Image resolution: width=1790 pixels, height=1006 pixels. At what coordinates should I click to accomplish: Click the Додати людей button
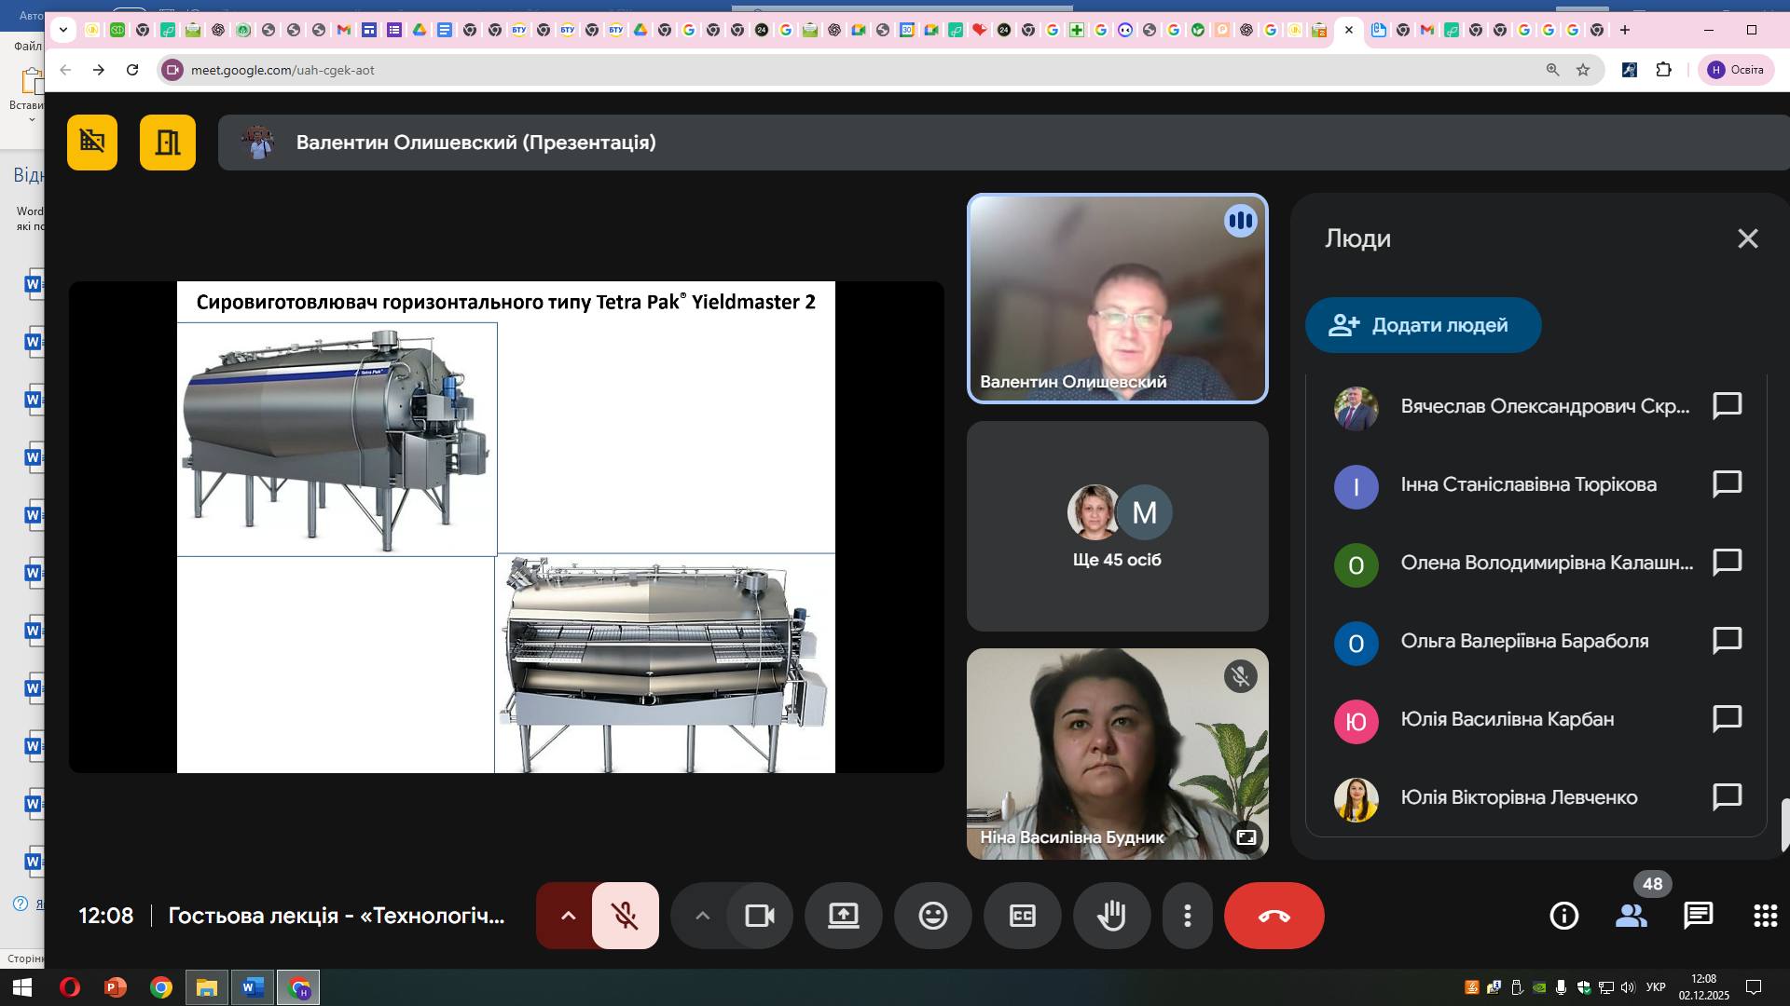coord(1423,325)
